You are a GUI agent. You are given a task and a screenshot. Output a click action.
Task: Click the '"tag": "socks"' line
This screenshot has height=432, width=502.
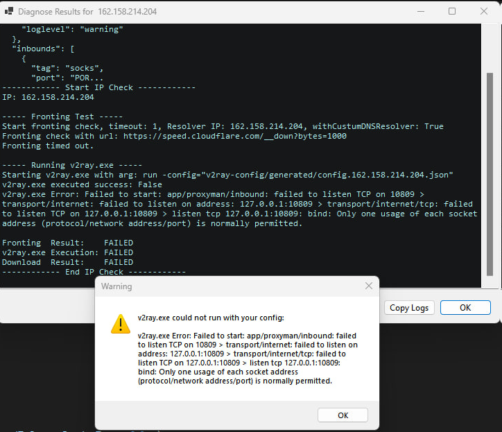67,68
